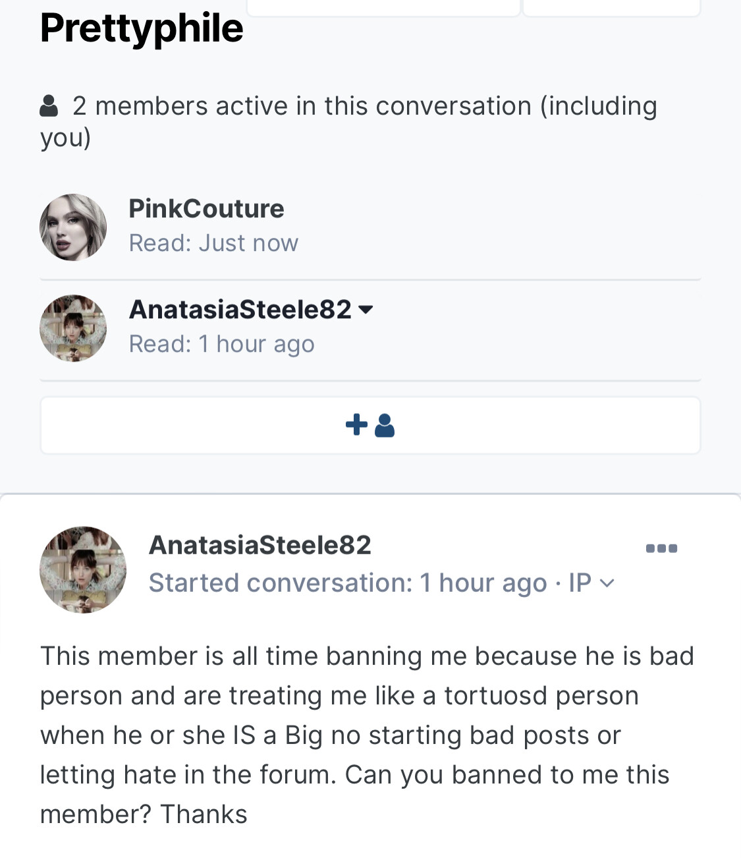Screen dimensions: 741x858
Task: Click the word "Thanks" ending the message
Action: pyautogui.click(x=204, y=815)
